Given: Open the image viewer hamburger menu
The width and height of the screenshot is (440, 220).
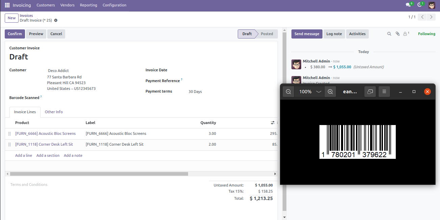Looking at the screenshot, I should pos(384,92).
